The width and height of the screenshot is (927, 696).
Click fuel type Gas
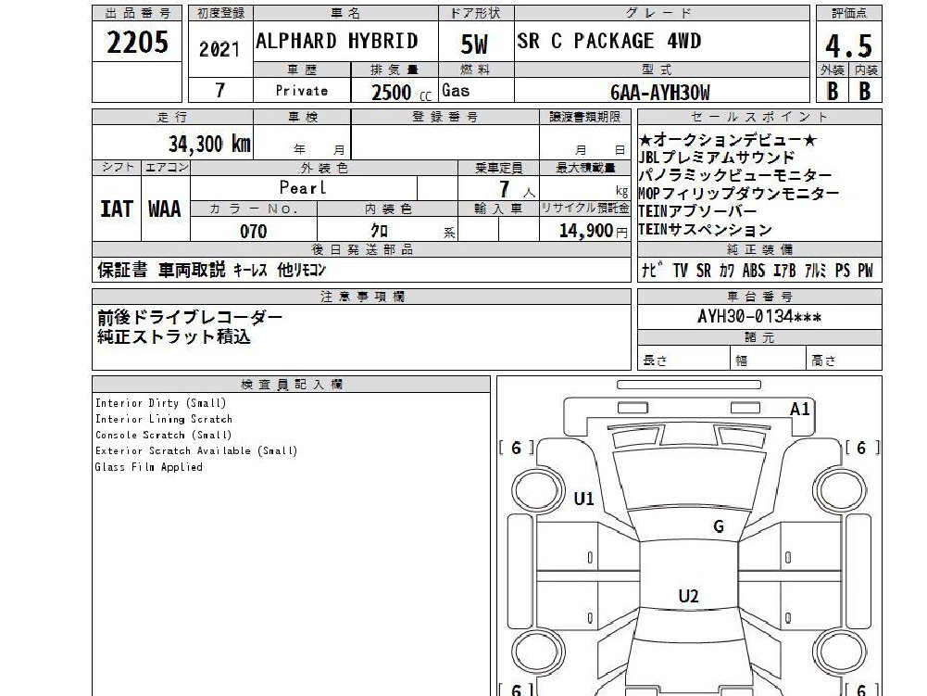[456, 91]
